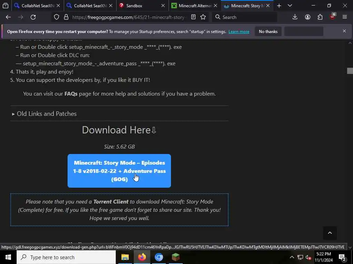Open the Firefox View icon
353x264 pixels.
6,5
